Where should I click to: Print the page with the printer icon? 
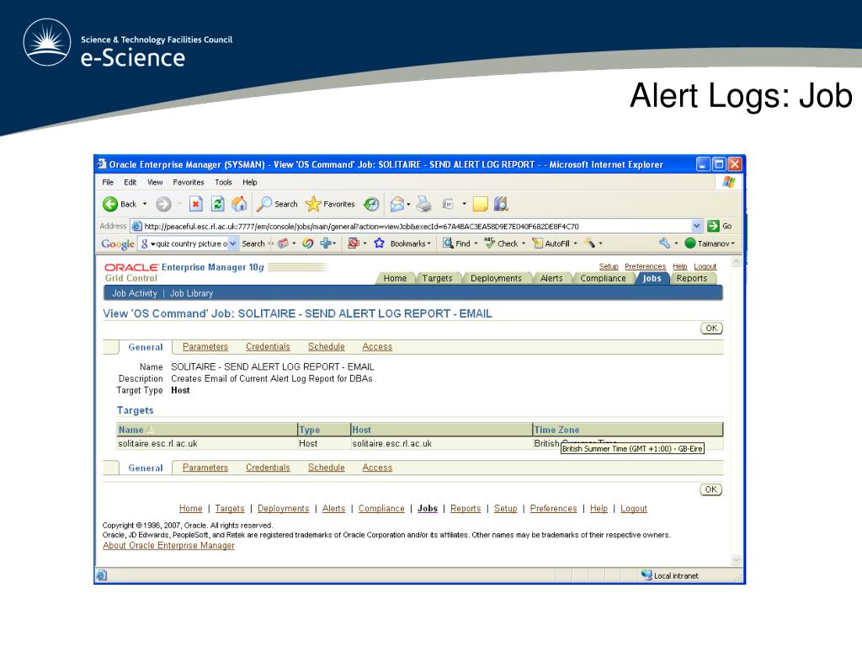[423, 204]
